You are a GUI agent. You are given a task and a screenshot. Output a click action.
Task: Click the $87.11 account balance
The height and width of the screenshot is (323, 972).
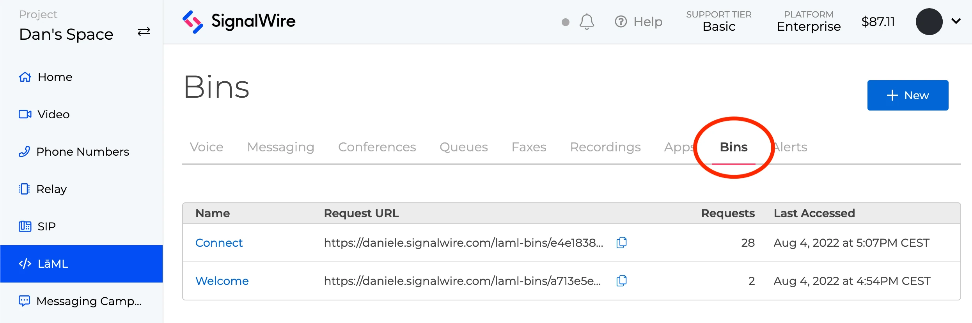coord(878,22)
